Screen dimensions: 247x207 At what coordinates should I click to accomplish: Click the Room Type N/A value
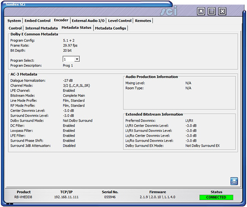188,88
